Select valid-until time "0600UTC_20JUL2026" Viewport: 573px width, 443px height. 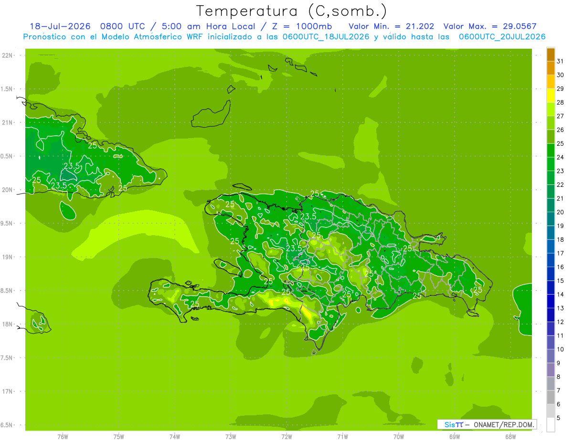pyautogui.click(x=502, y=37)
